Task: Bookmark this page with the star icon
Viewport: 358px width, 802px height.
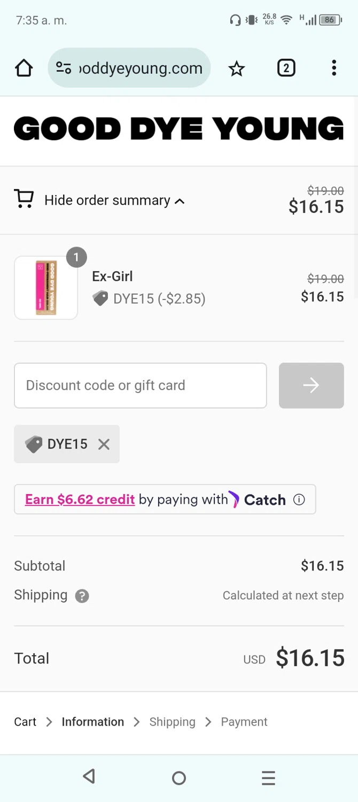Action: 237,68
